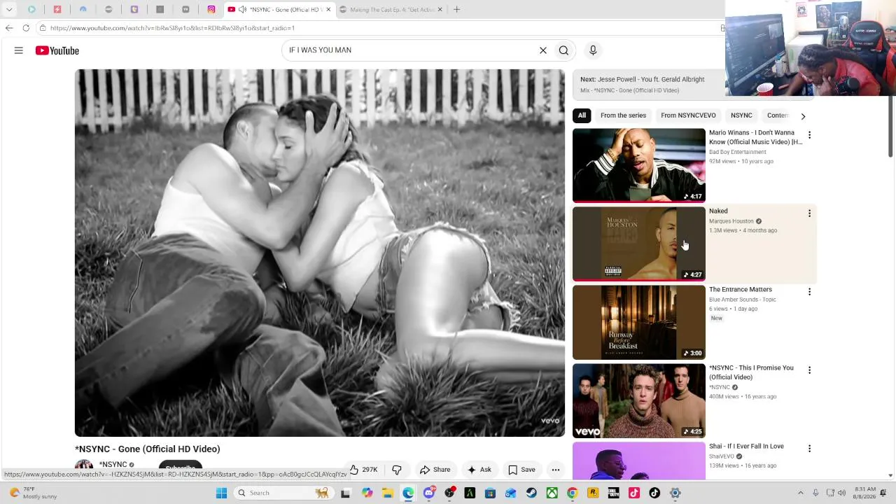Open Mario Winans I Don't Wanna Know title
The image size is (896, 504).
(x=756, y=137)
